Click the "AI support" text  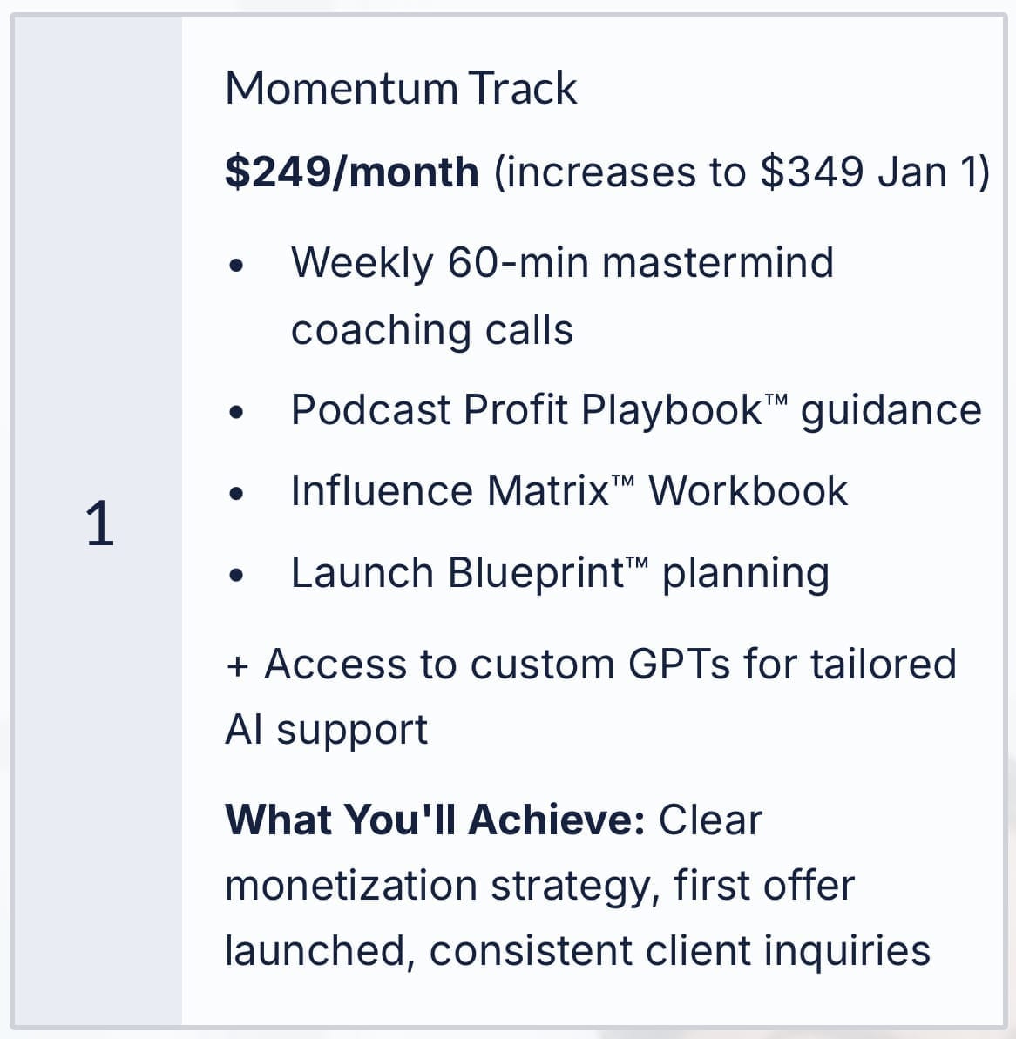(x=326, y=729)
